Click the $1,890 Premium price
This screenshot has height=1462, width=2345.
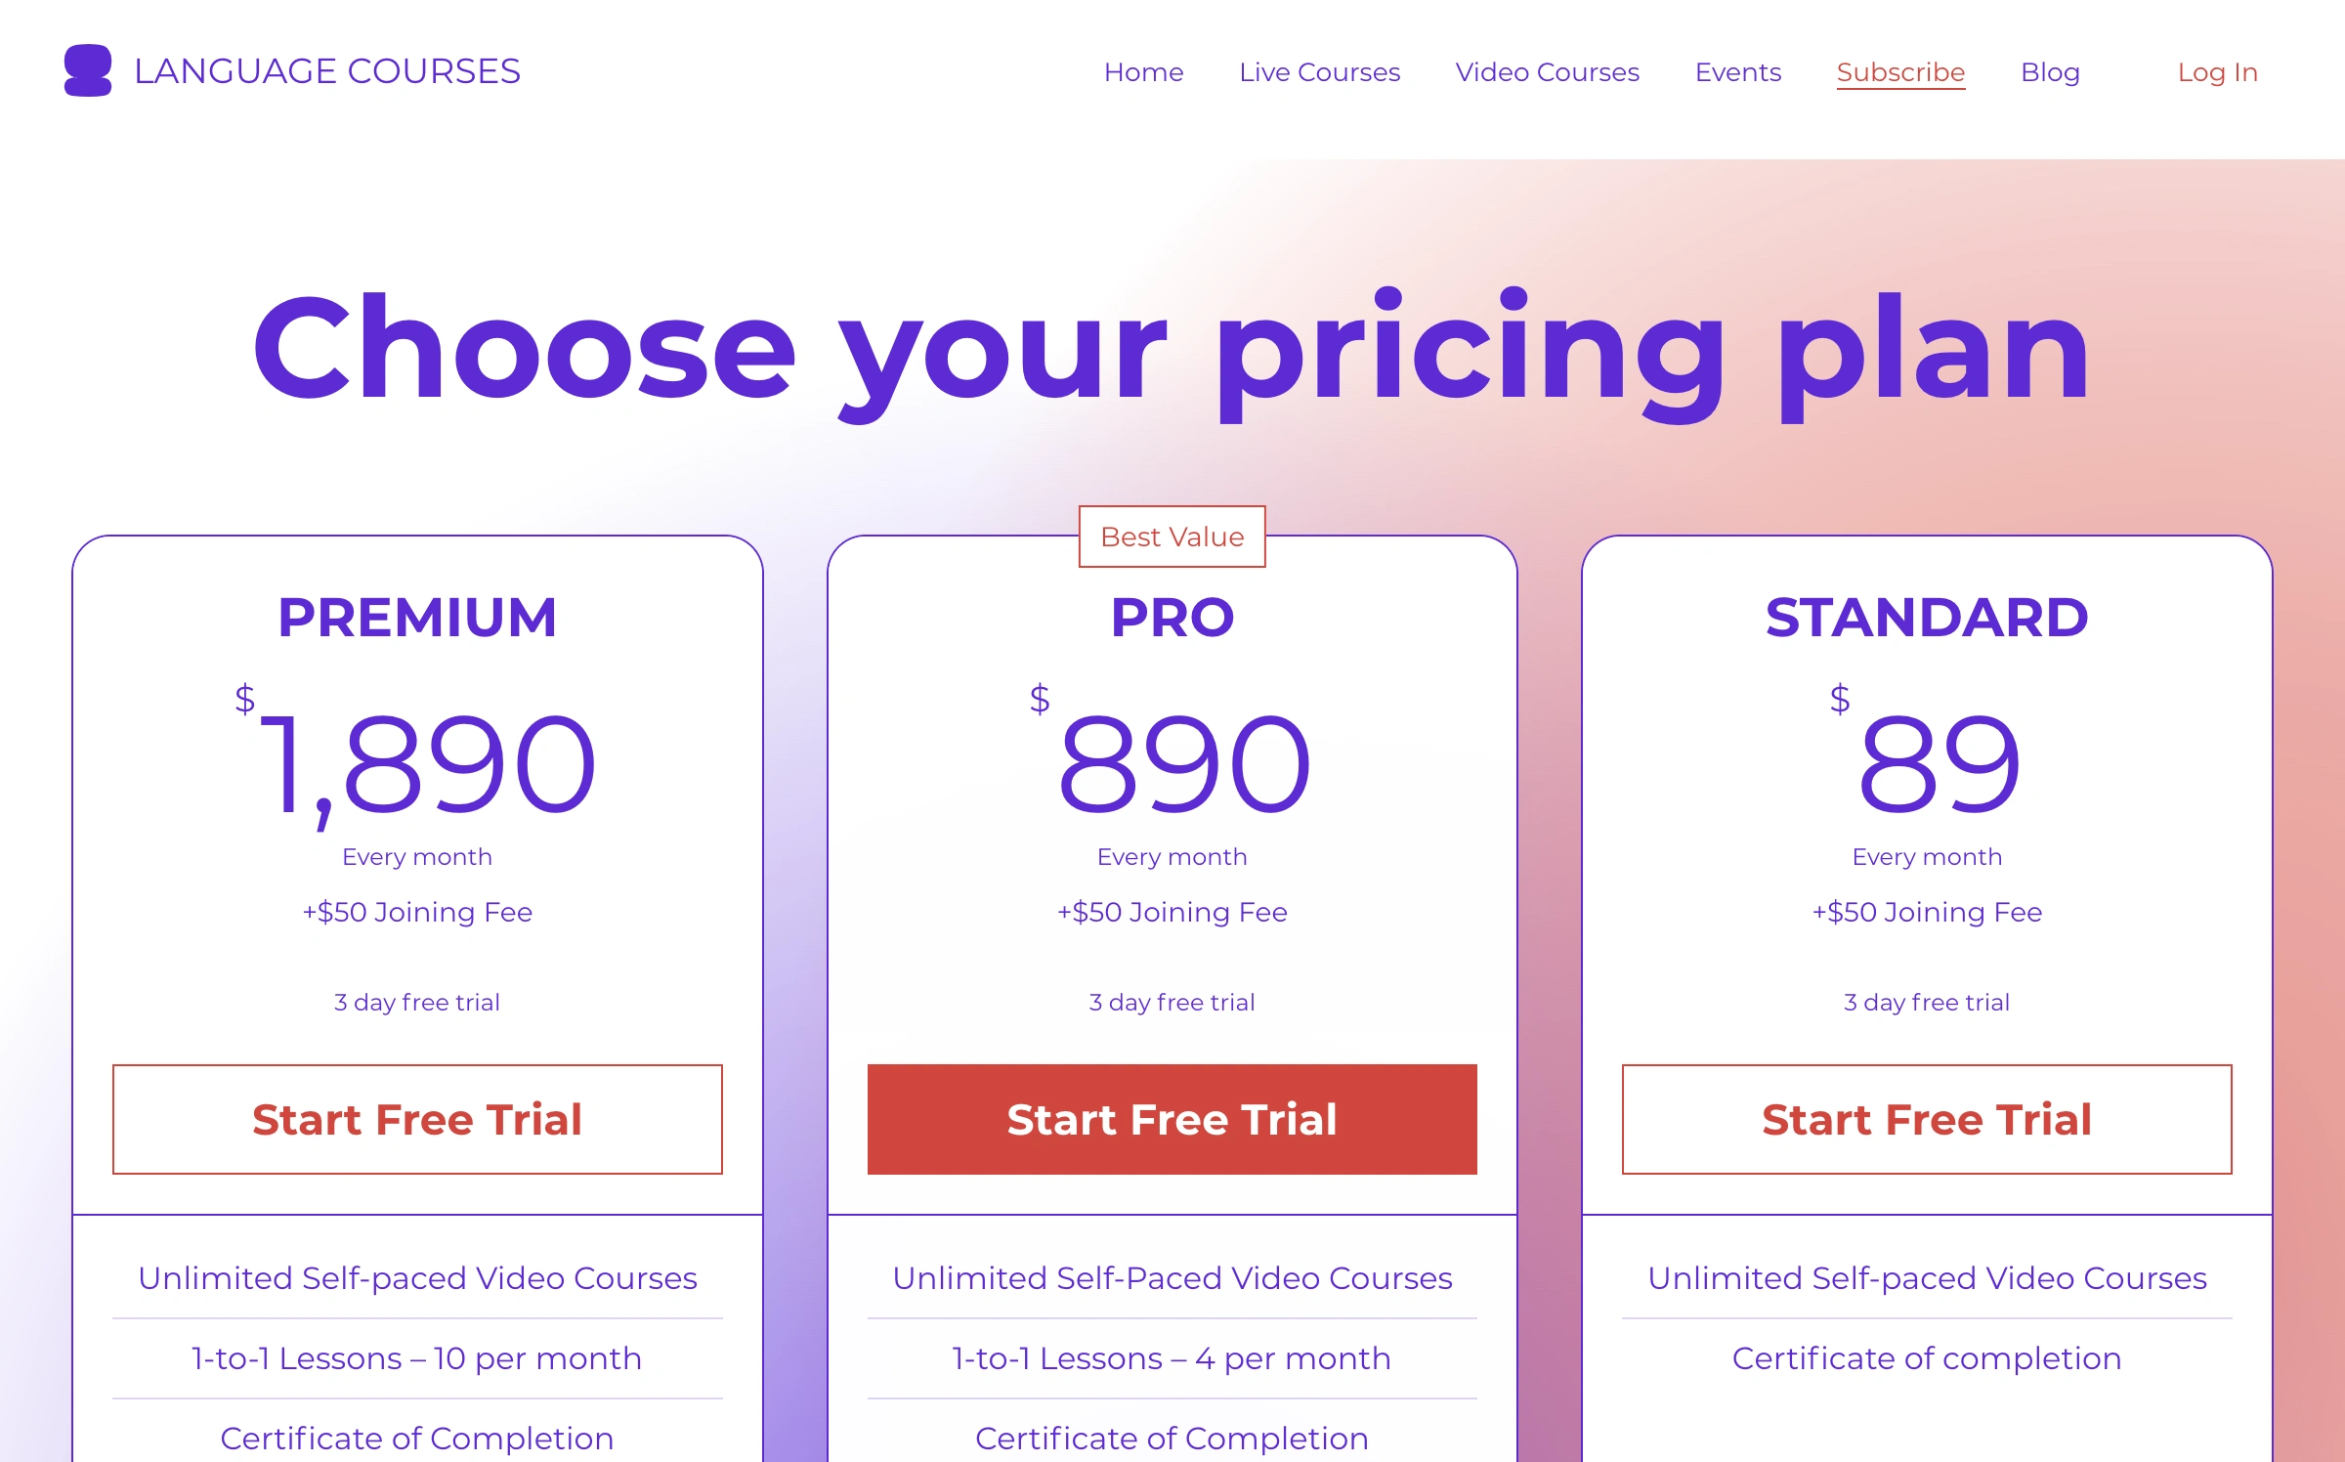pyautogui.click(x=420, y=762)
